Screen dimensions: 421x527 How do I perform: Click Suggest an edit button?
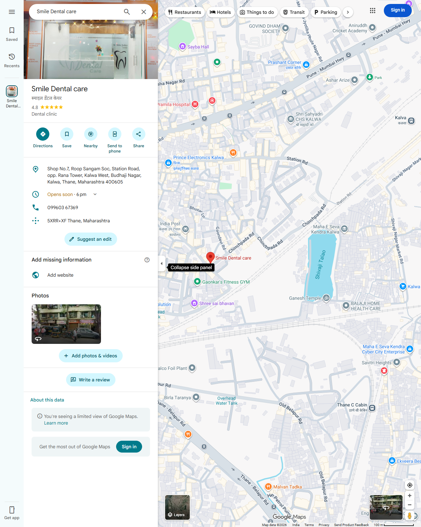coord(91,239)
